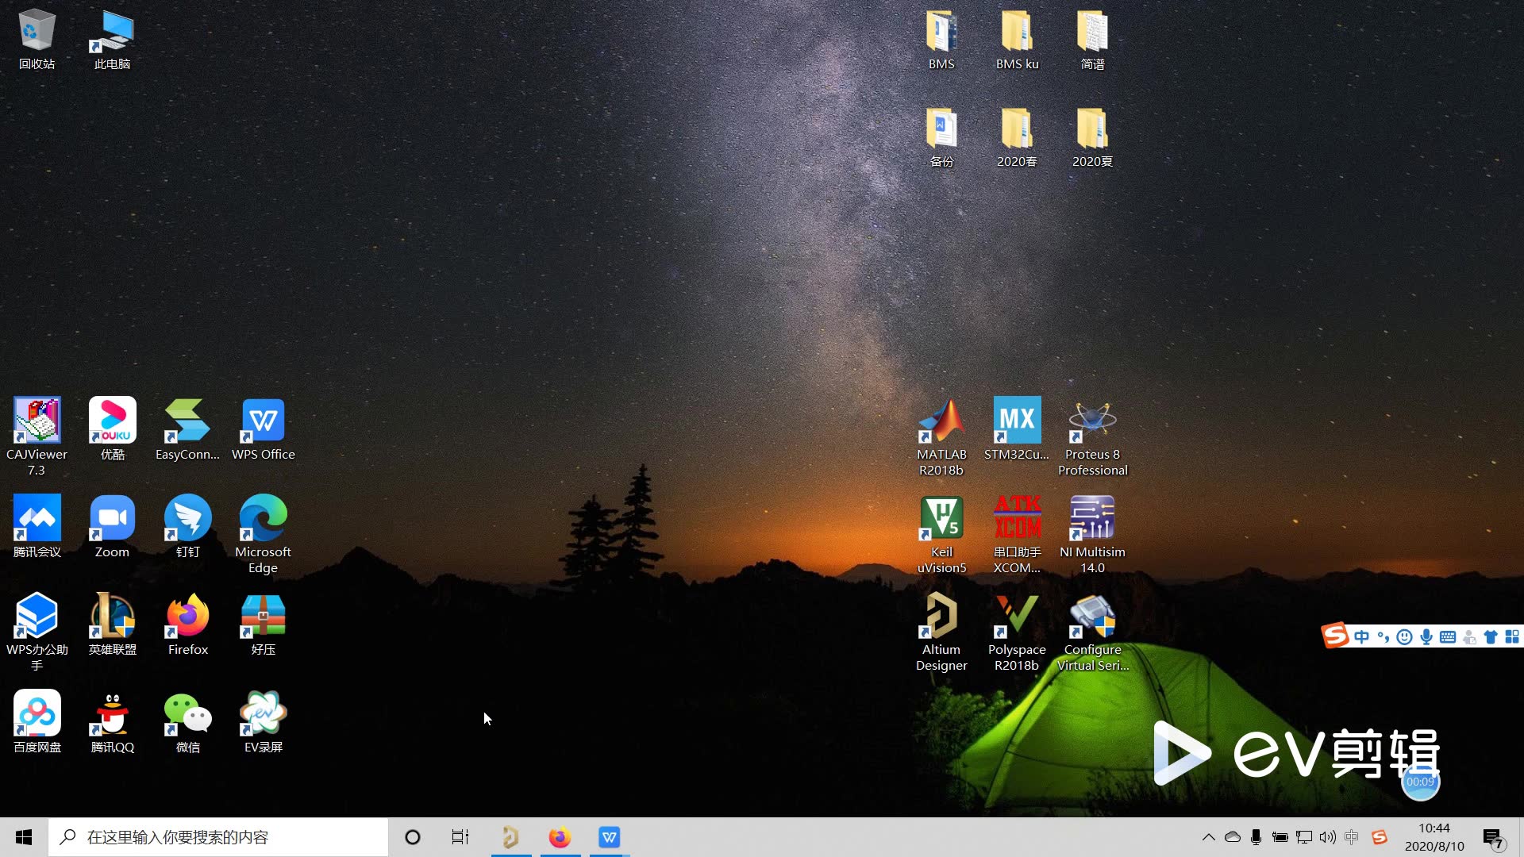Open the volume control in system tray
The height and width of the screenshot is (857, 1524).
(1327, 837)
